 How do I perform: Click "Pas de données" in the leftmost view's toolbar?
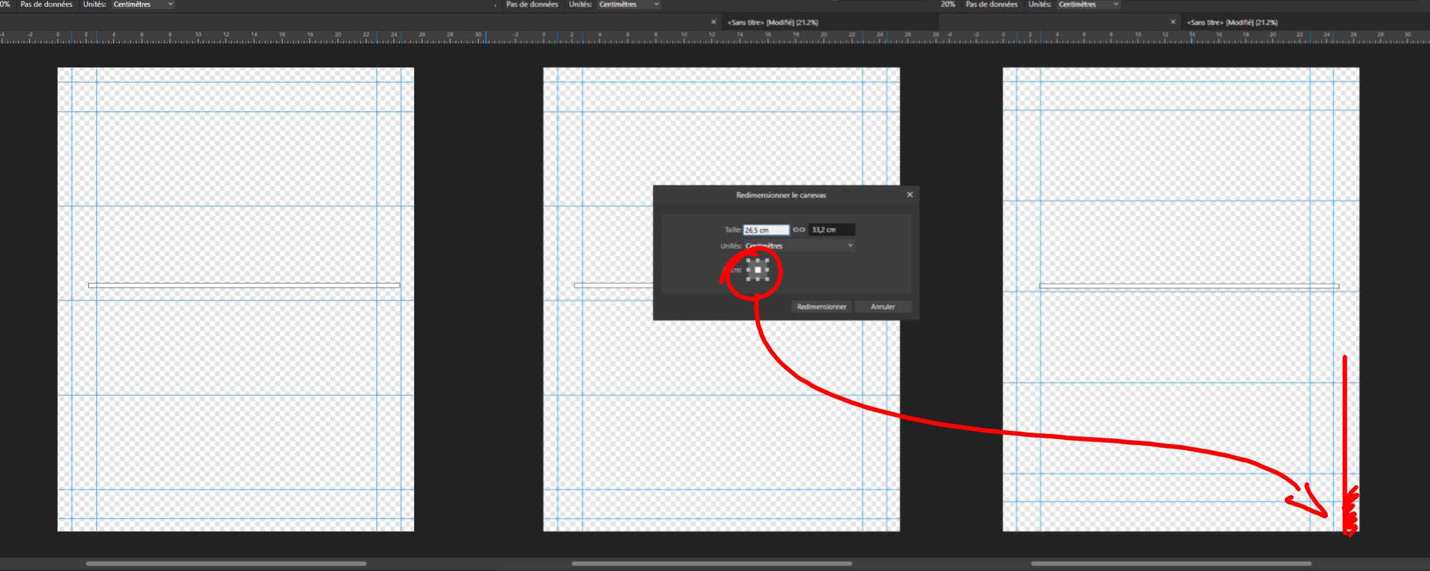pyautogui.click(x=46, y=4)
